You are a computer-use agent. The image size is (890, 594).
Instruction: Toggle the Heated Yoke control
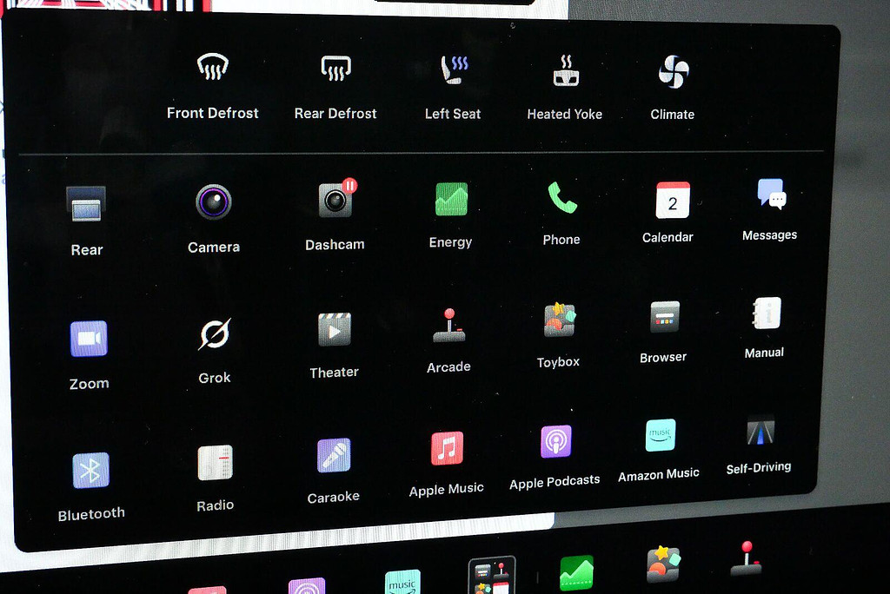(565, 88)
